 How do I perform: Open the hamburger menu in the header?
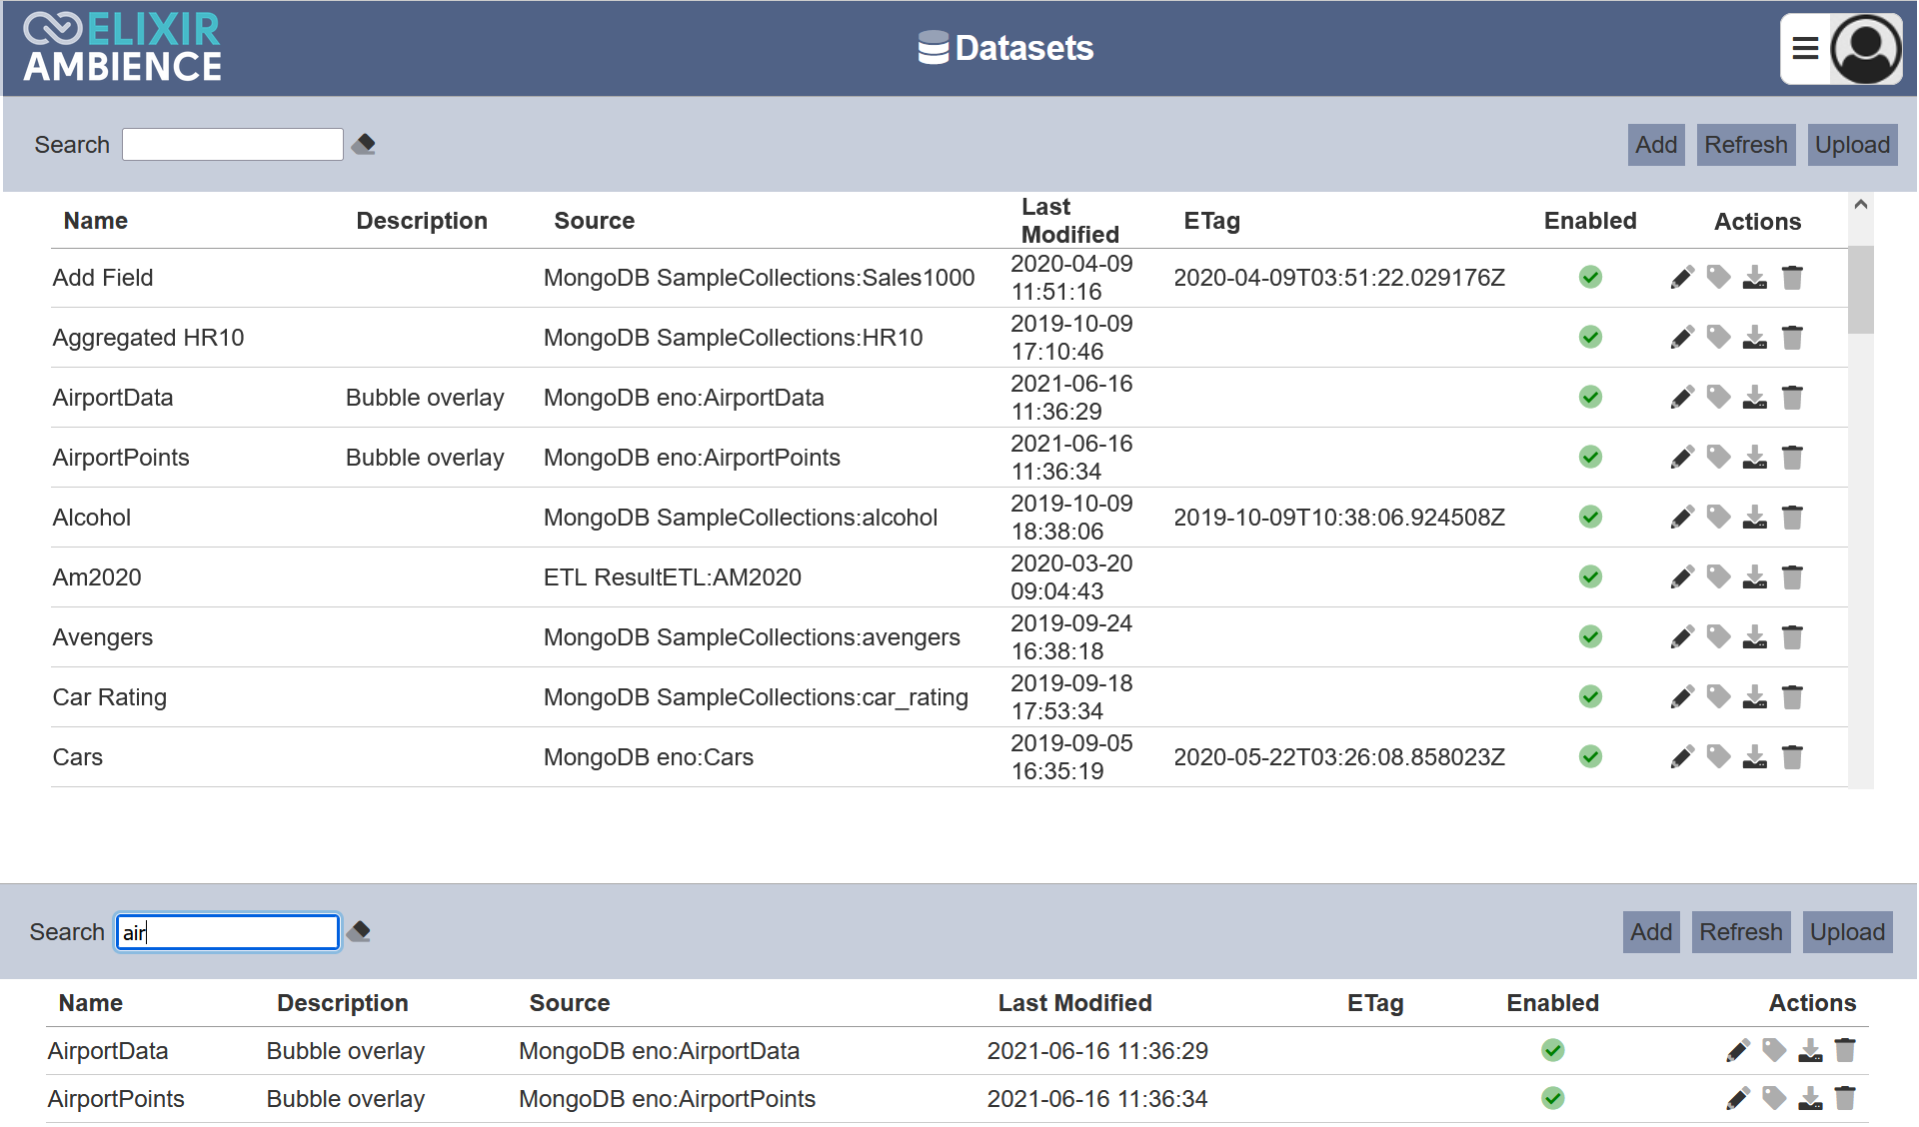click(1804, 48)
